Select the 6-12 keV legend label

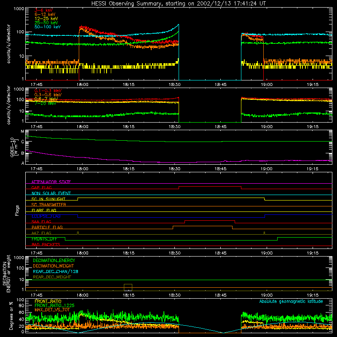point(45,14)
